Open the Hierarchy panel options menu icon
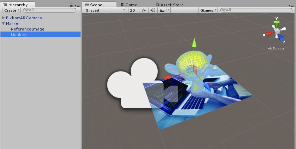Image resolution: width=296 pixels, height=149 pixels. pos(77,6)
